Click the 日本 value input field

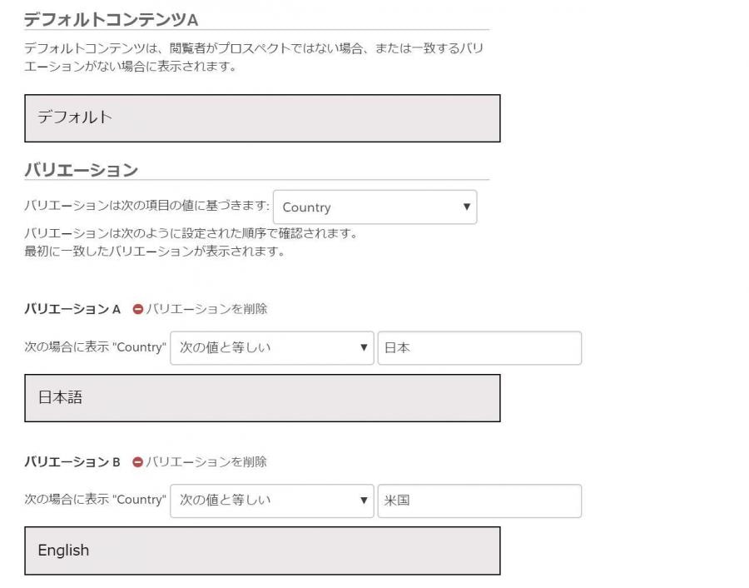[479, 348]
